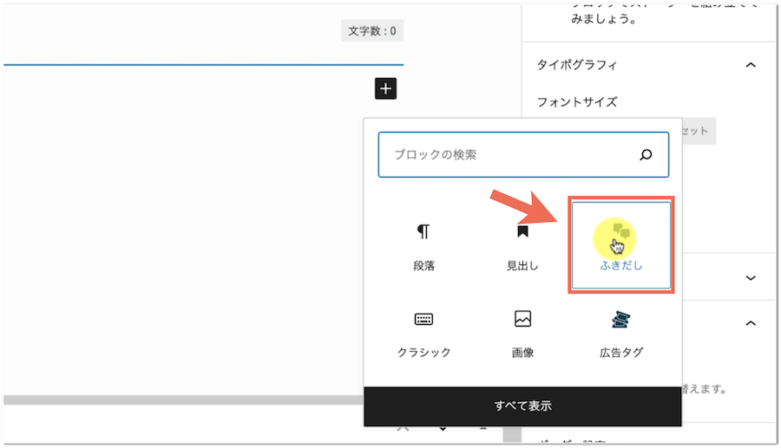The image size is (781, 448).
Task: Insert the 見出し heading block
Action: click(522, 246)
